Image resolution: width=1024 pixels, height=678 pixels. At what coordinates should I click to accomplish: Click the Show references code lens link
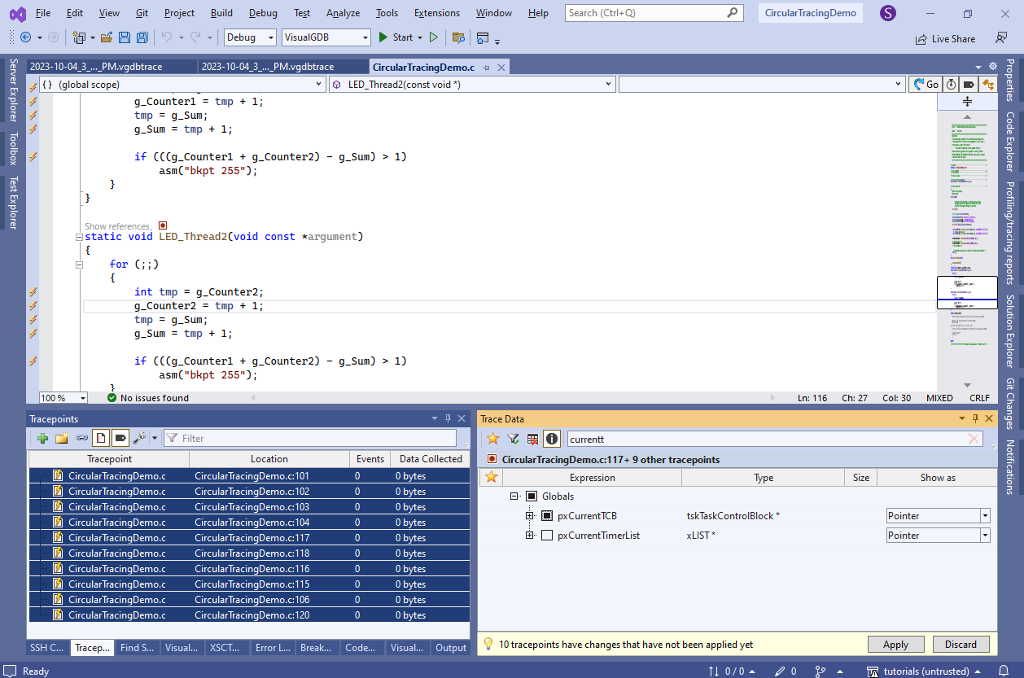pos(116,226)
